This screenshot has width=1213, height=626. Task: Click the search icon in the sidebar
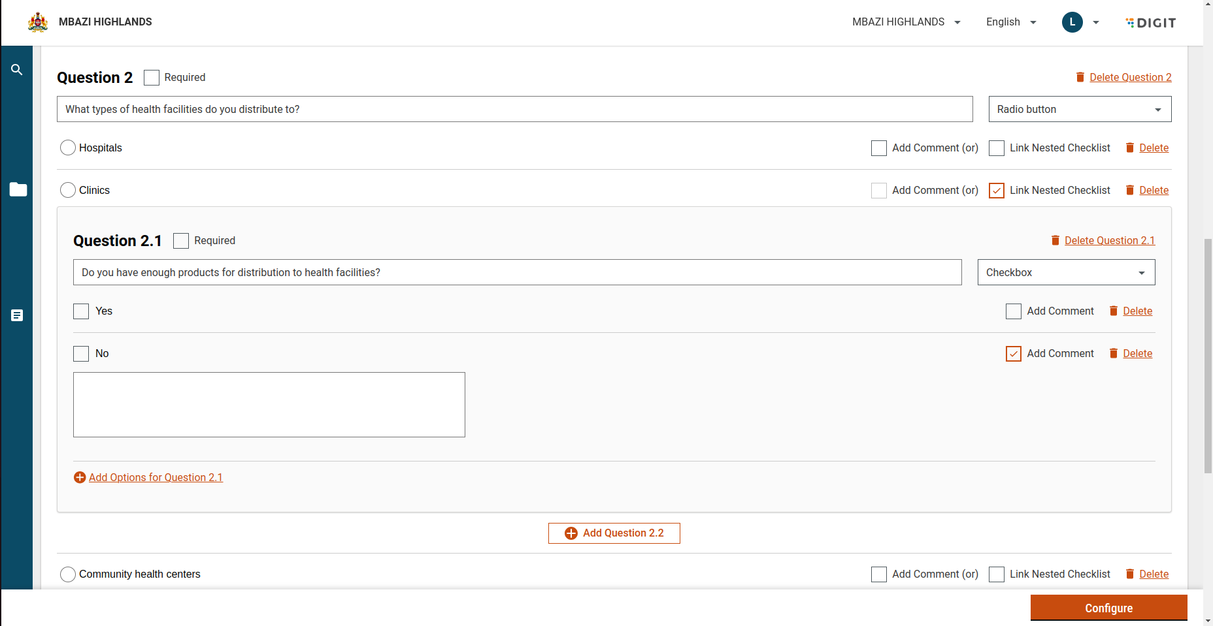(x=17, y=70)
